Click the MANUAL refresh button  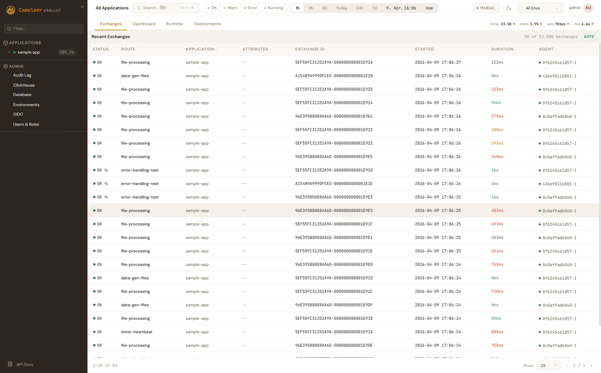pyautogui.click(x=486, y=8)
